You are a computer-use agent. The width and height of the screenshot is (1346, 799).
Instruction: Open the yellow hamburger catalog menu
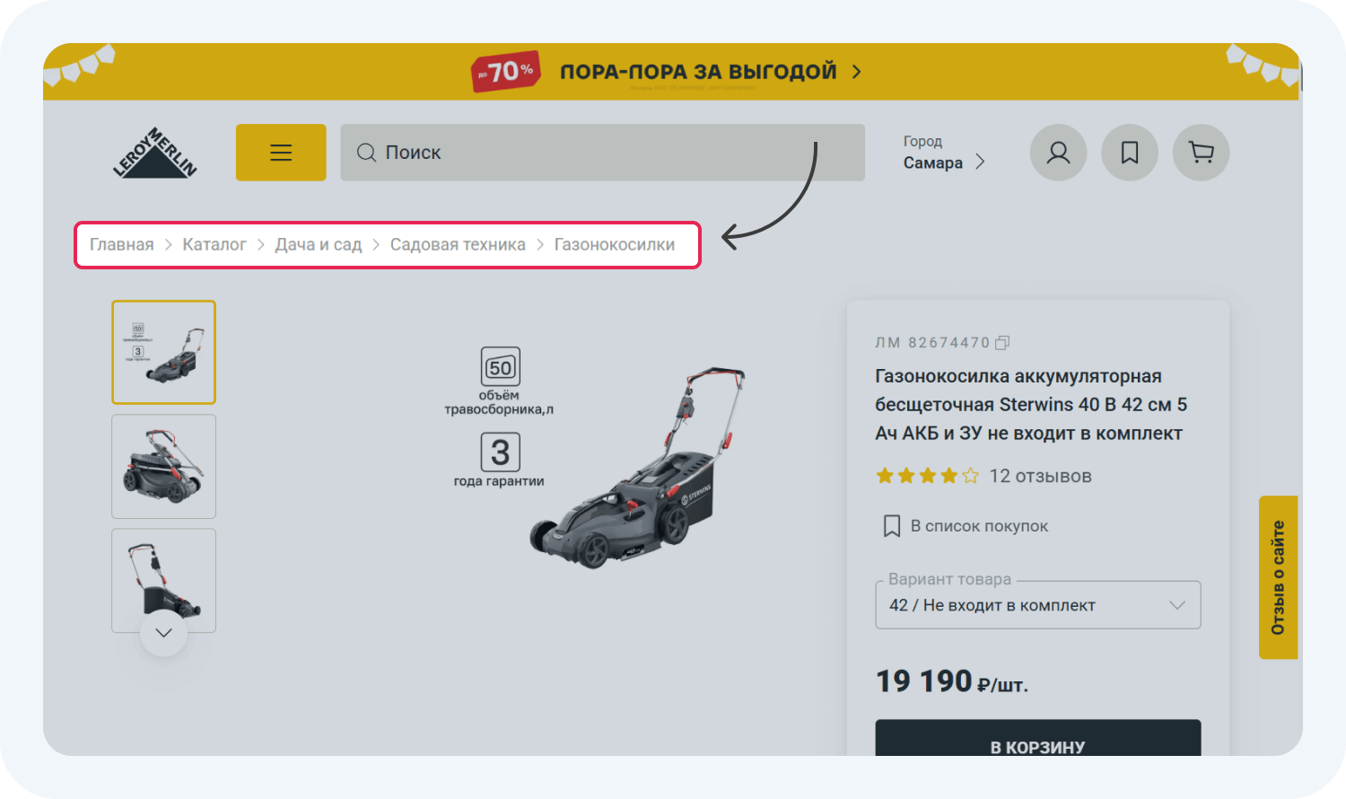[x=281, y=153]
